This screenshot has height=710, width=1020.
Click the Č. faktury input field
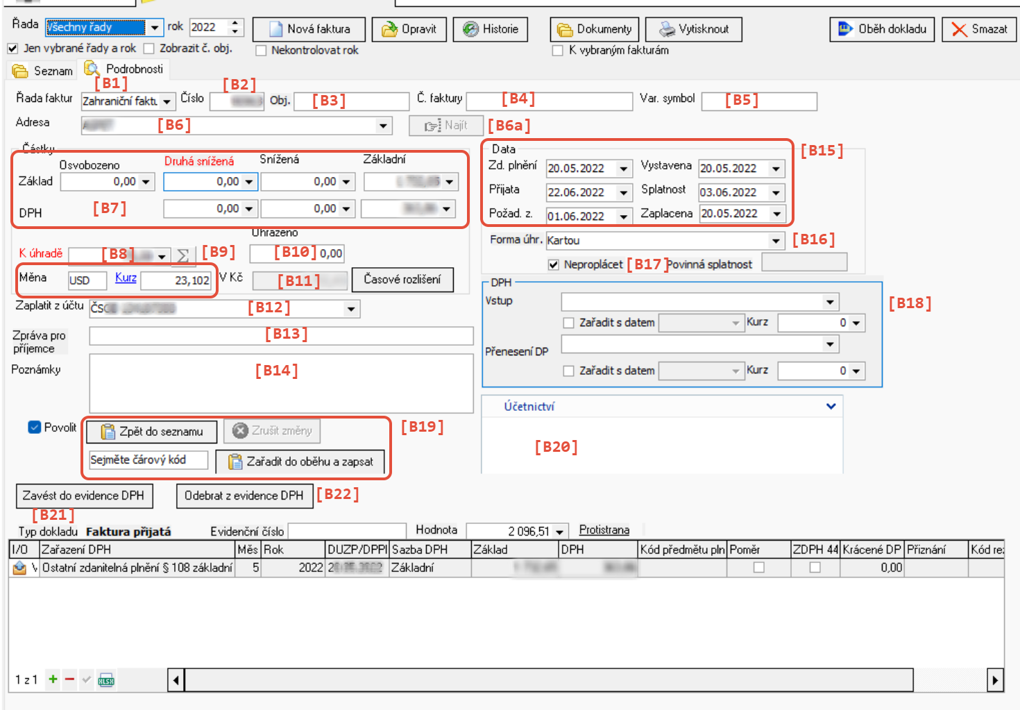coord(550,101)
